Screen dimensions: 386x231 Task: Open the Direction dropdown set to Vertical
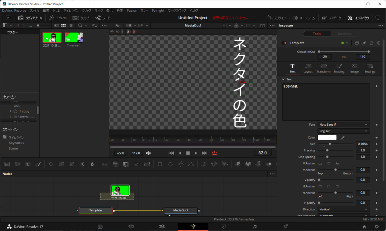pyautogui.click(x=343, y=209)
